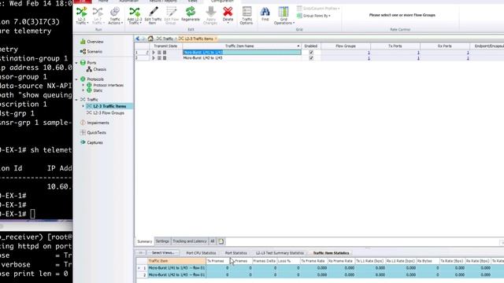This screenshot has height=283, width=504.
Task: Select the Traffic Item Statistics tab
Action: tap(331, 253)
